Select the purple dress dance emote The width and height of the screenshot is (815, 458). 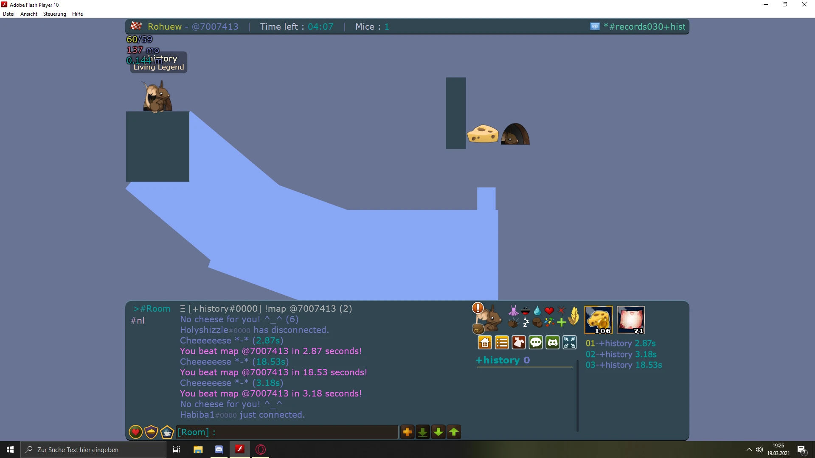pos(513,311)
